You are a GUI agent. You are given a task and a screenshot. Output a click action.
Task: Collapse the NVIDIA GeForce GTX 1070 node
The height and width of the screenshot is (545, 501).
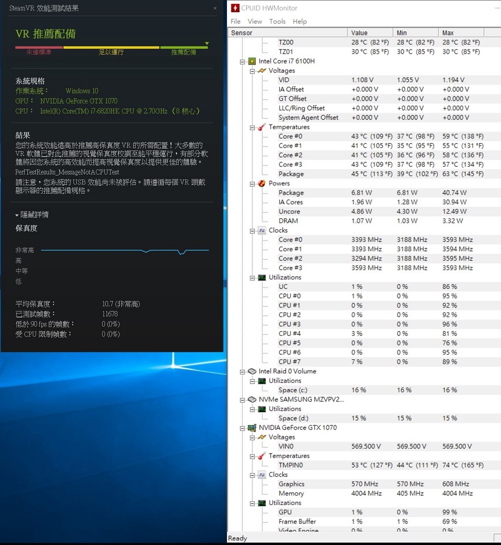coord(242,428)
